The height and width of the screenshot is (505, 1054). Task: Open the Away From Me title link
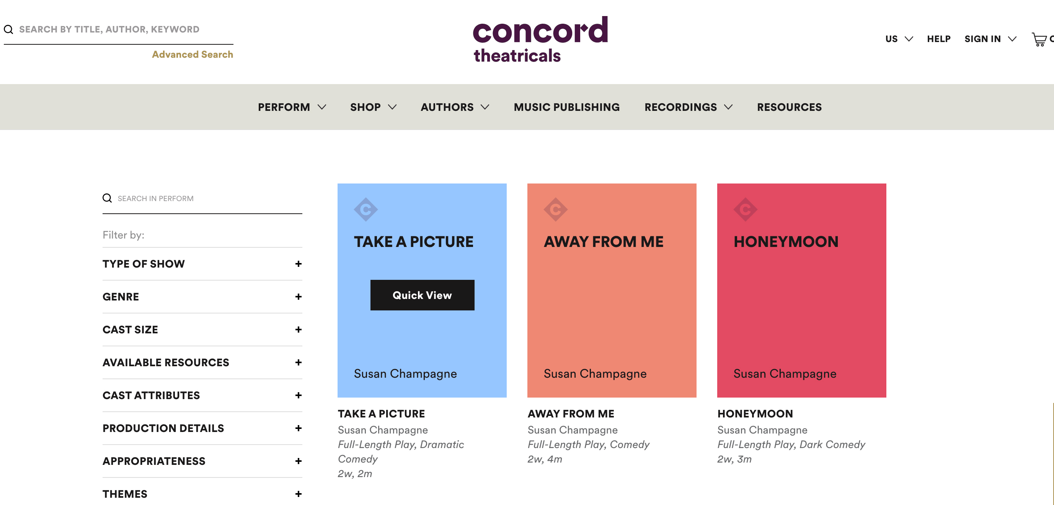point(571,414)
